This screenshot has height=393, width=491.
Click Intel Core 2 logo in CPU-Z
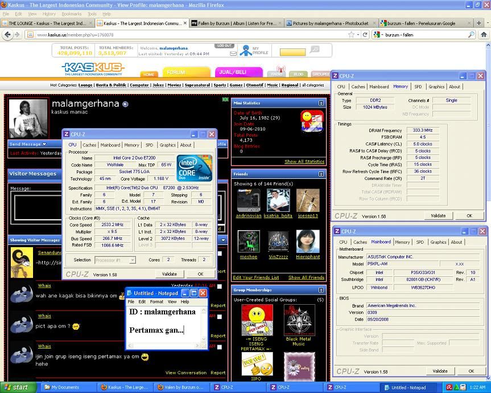click(195, 167)
